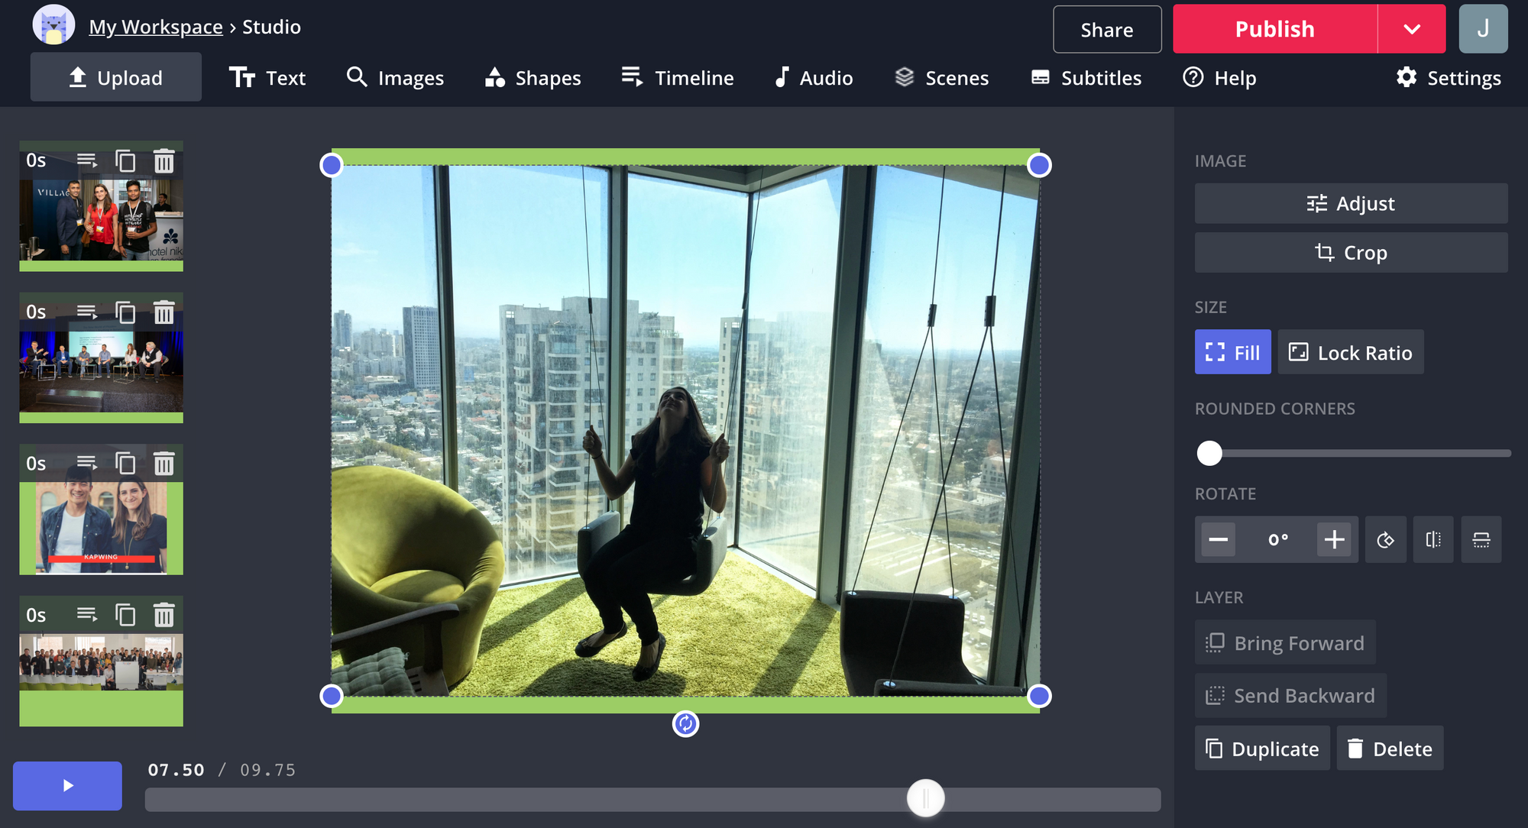1528x828 pixels.
Task: Delete the fourth scene with trash icon
Action: tap(163, 615)
